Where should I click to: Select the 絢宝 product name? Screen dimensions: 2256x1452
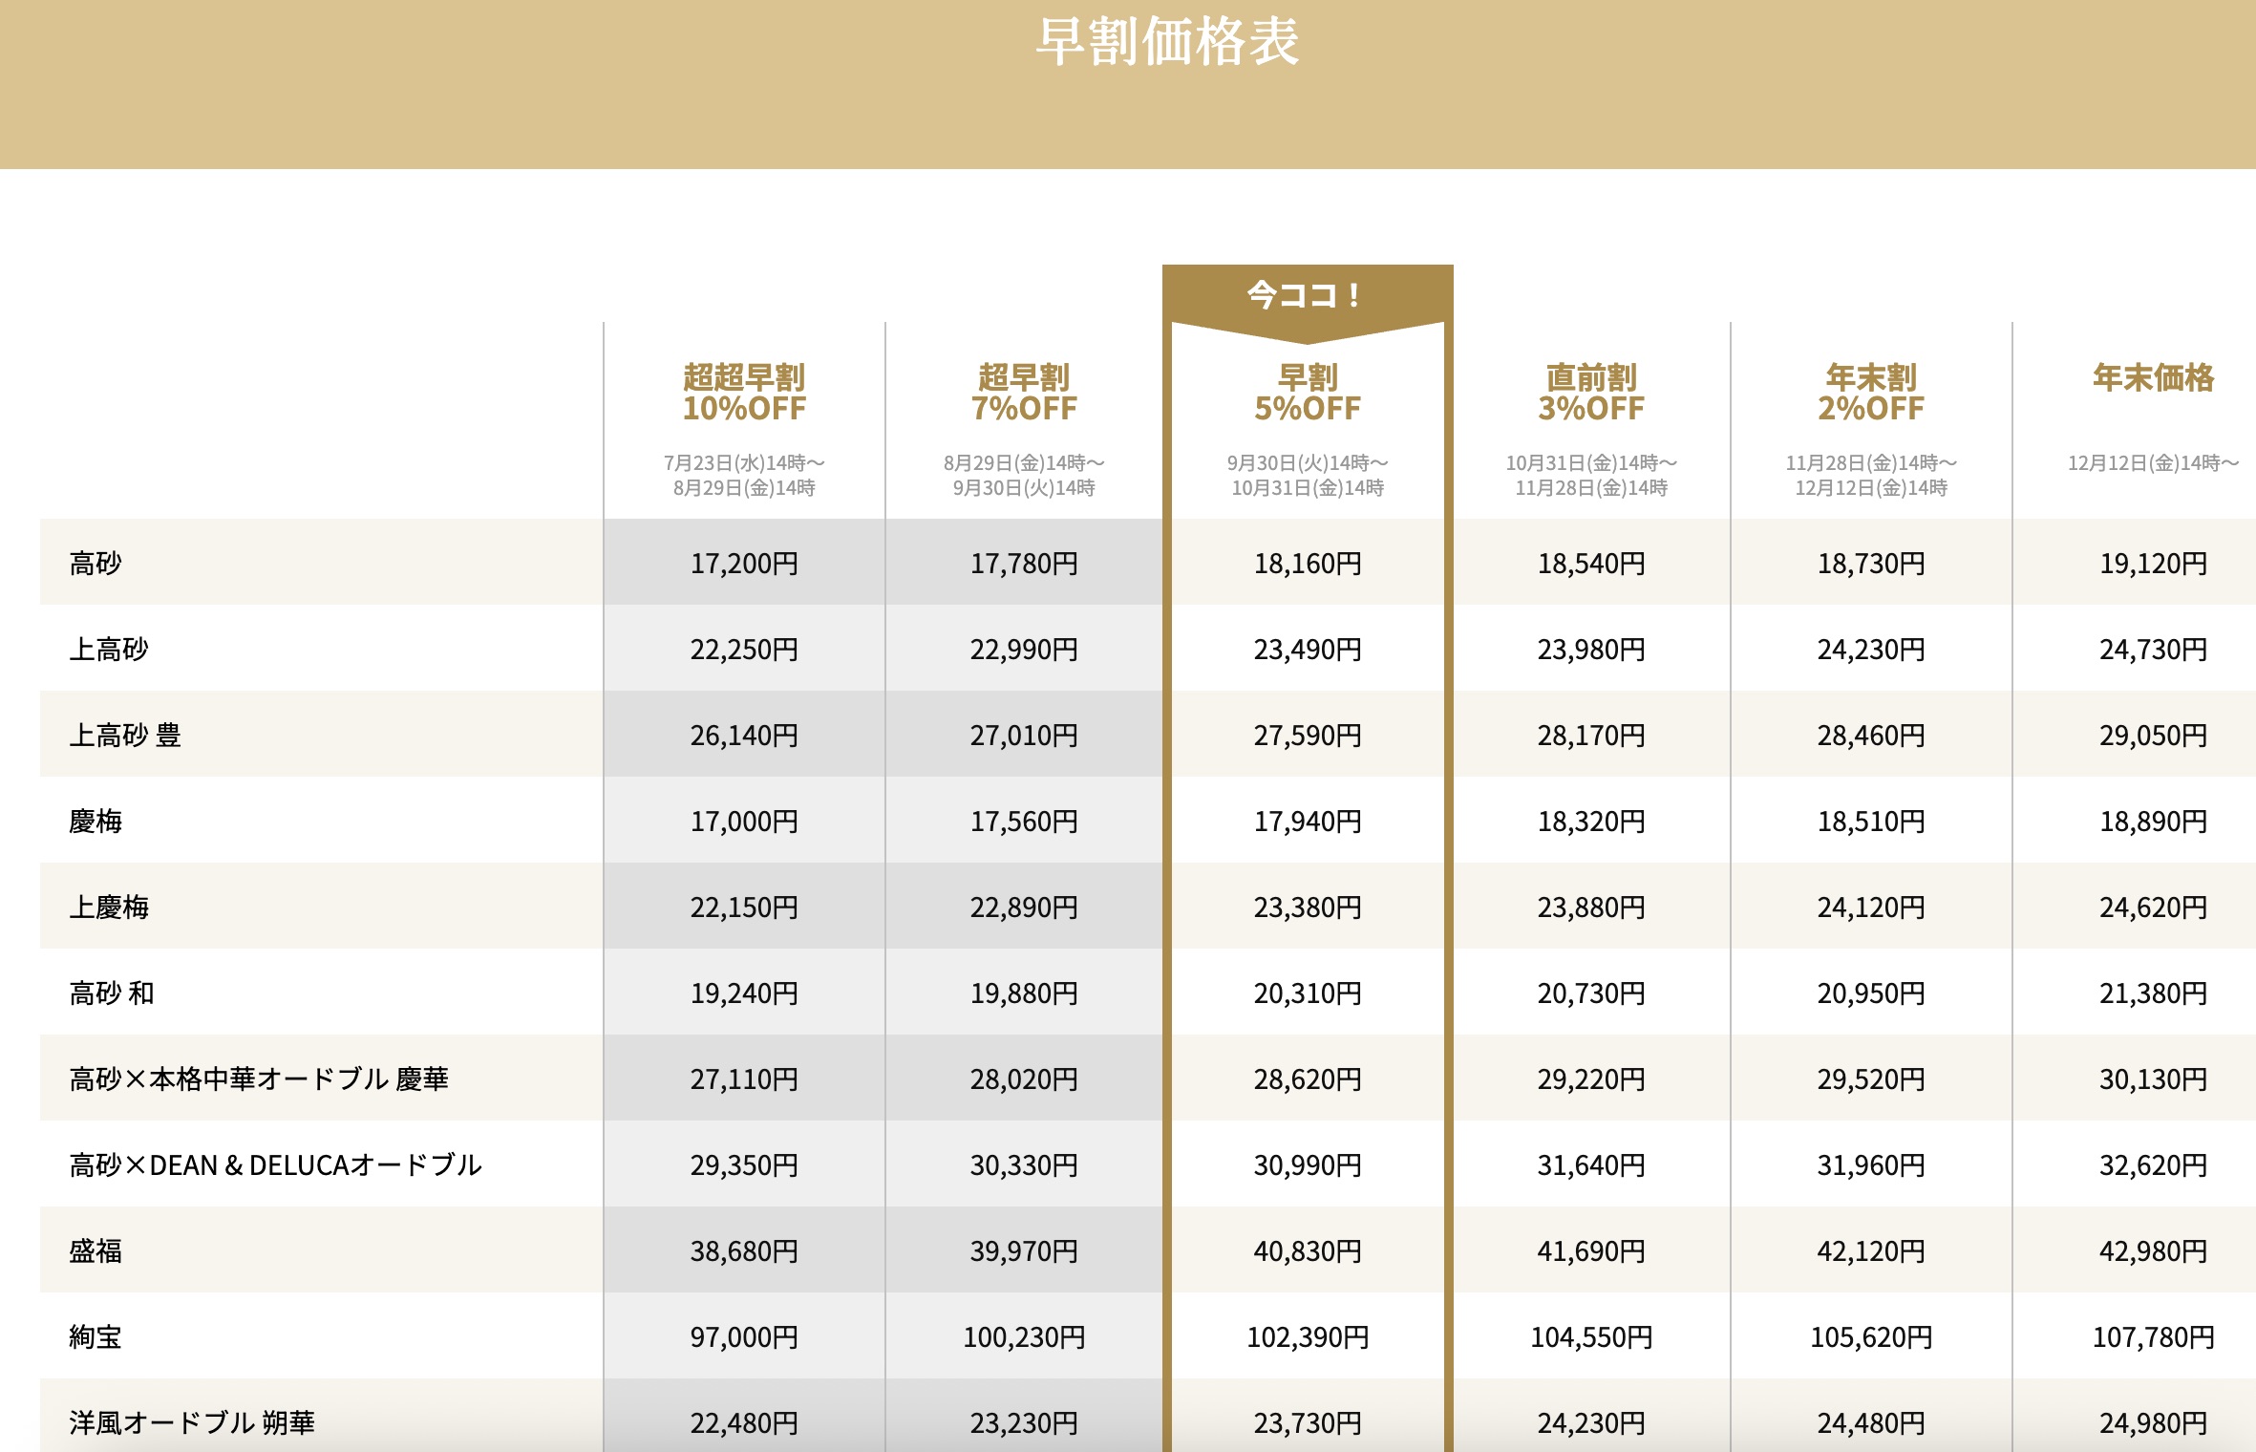click(96, 1337)
